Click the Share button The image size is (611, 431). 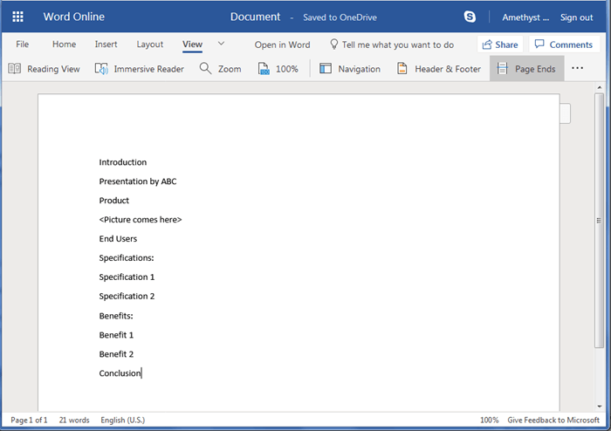[498, 44]
